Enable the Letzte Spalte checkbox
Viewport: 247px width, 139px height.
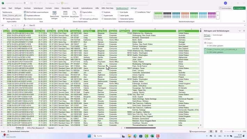point(119,16)
